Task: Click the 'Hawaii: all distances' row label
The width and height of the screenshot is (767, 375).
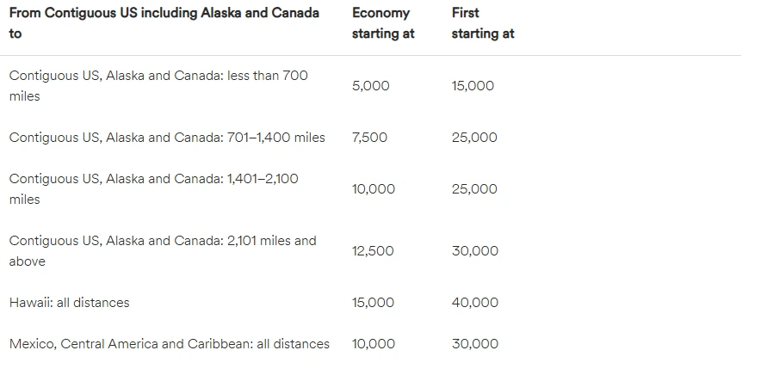Action: [69, 303]
